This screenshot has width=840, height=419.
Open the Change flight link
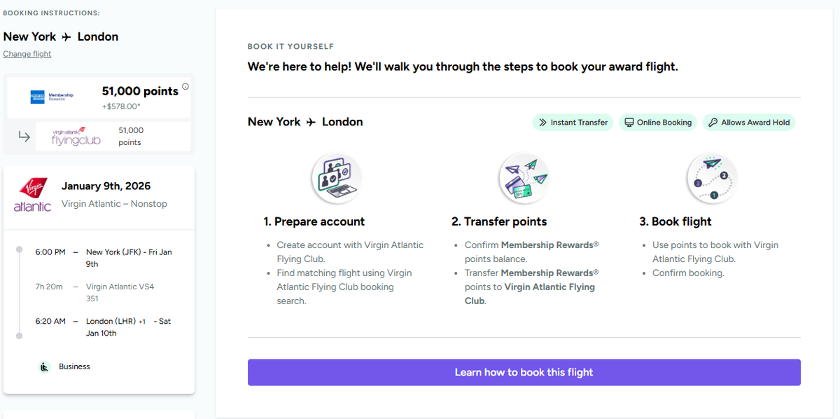pos(27,53)
